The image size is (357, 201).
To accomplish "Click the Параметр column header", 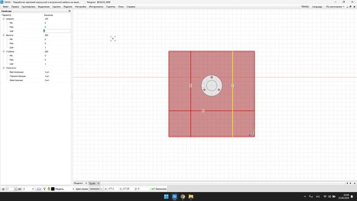I will click(x=6, y=15).
